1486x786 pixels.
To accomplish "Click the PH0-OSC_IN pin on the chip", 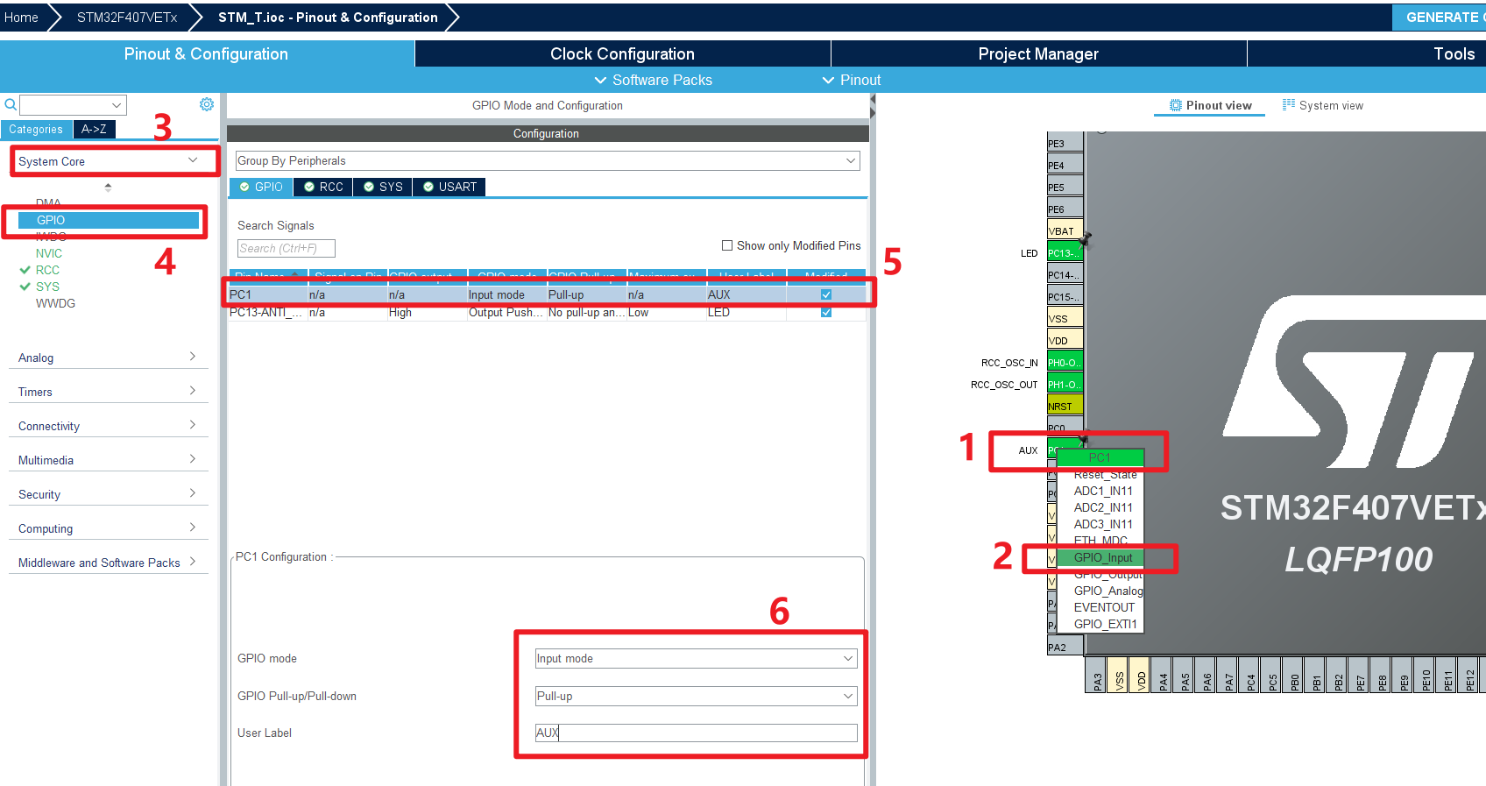I will pyautogui.click(x=1065, y=363).
